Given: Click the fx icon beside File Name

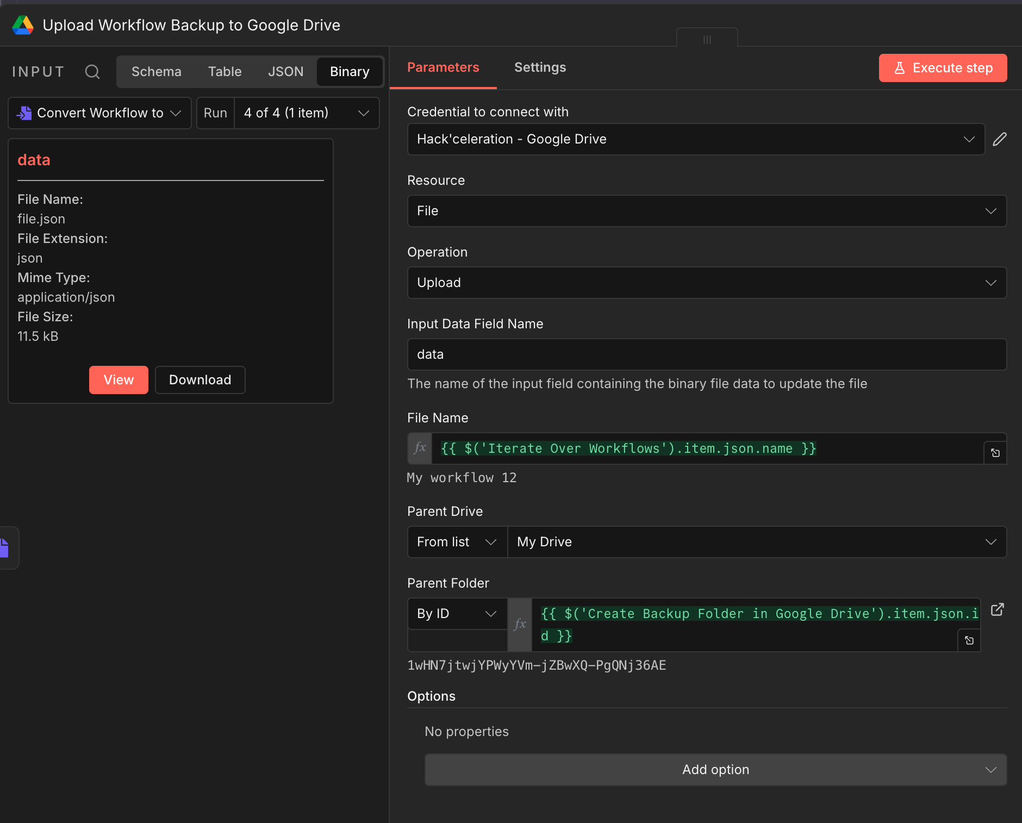Looking at the screenshot, I should tap(420, 448).
